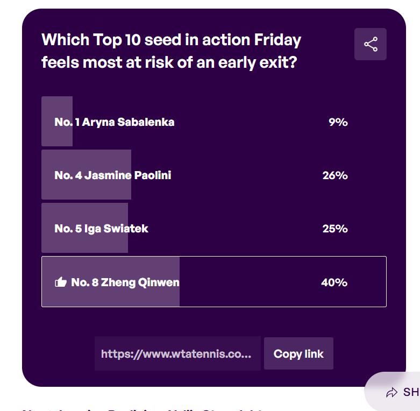The width and height of the screenshot is (420, 411).
Task: Click the 'SH' text on floating share button
Action: 411,392
